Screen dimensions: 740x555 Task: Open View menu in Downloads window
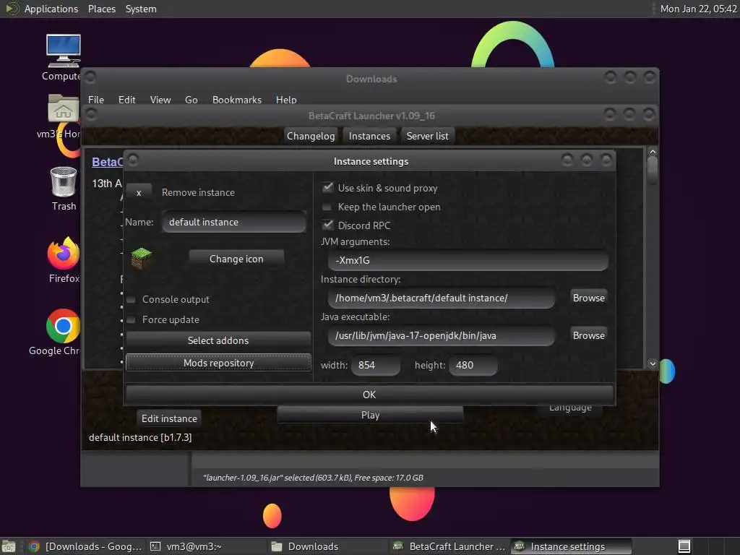tap(160, 100)
